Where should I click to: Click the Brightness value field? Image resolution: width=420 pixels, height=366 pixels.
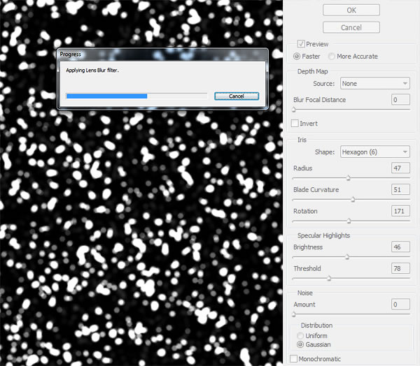pyautogui.click(x=400, y=247)
